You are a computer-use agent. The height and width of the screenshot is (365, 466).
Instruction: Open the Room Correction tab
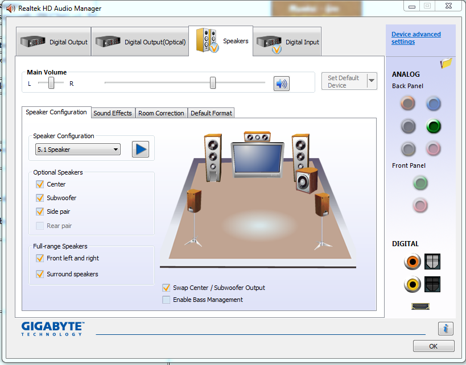[161, 113]
